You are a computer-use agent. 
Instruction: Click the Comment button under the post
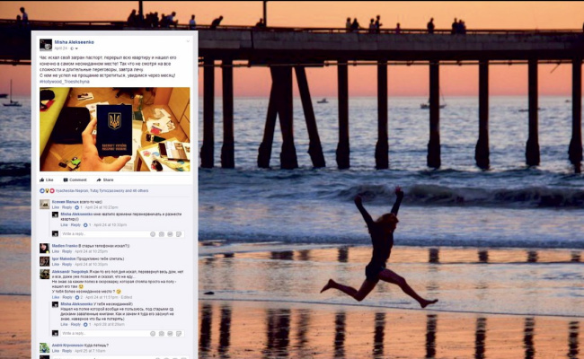75,179
